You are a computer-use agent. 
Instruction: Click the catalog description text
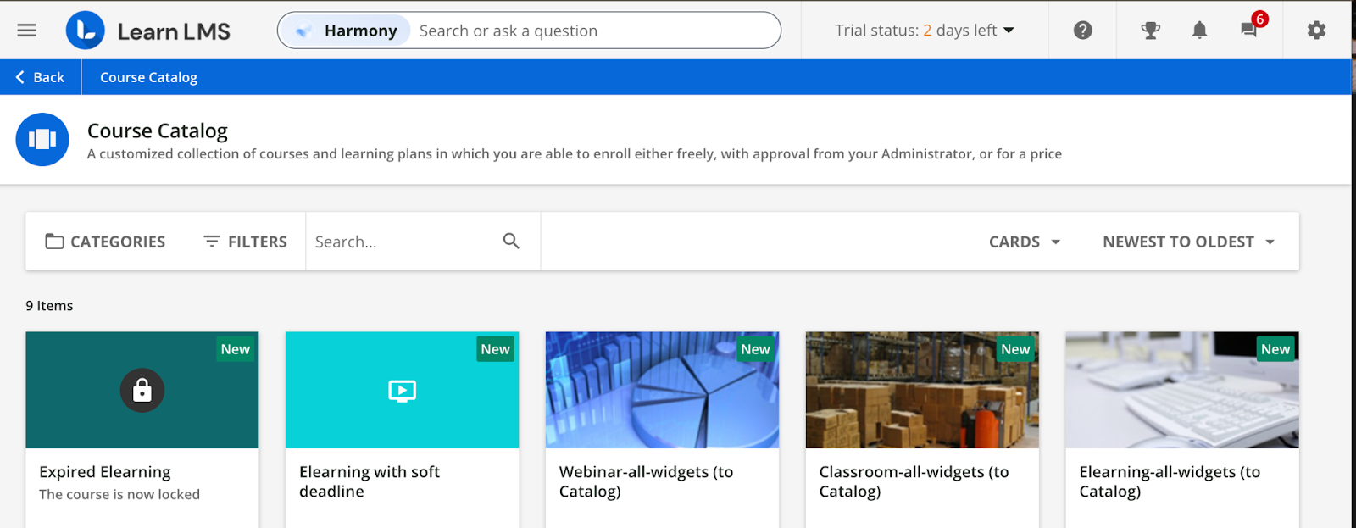click(575, 154)
